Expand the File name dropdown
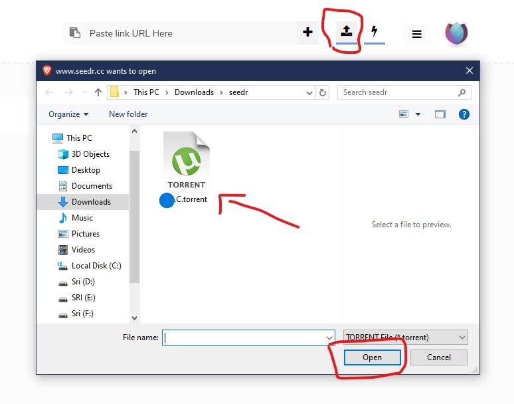514x404 pixels. tap(329, 338)
